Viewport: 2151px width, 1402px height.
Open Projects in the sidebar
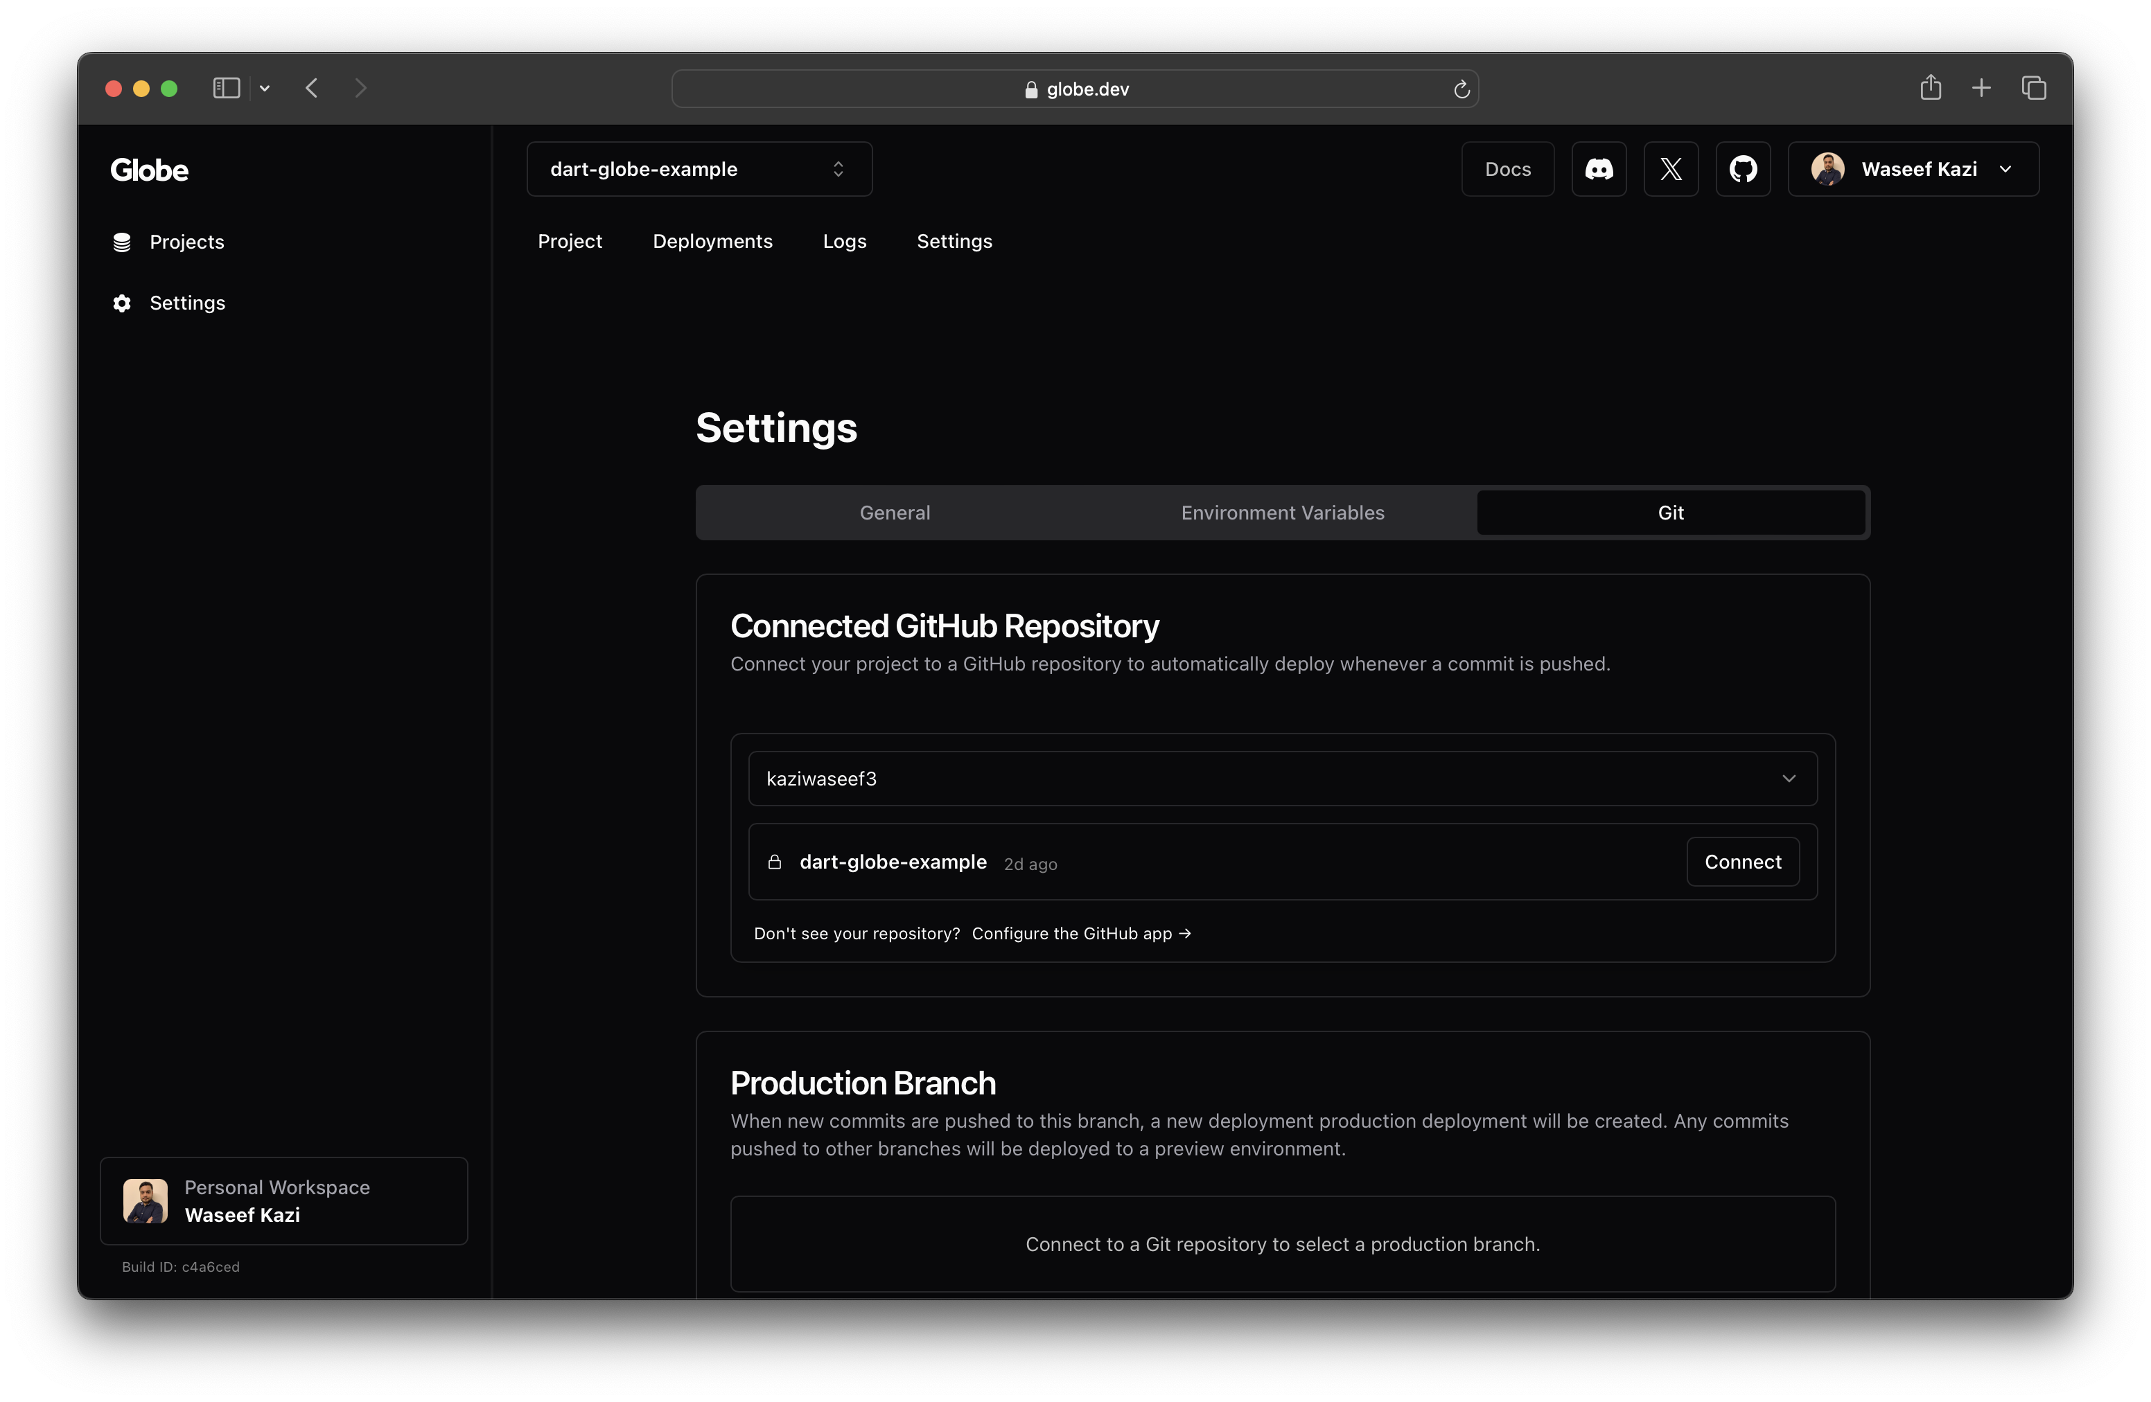pos(186,242)
